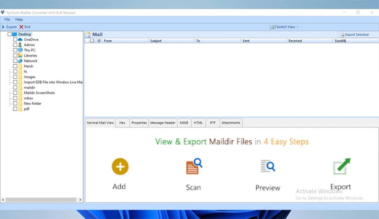This screenshot has width=379, height=219.
Task: Check the Admin checkbox
Action: pyautogui.click(x=15, y=45)
